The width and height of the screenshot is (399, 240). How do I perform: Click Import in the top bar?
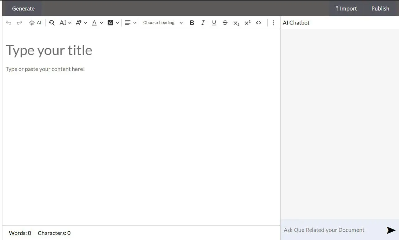click(x=346, y=8)
